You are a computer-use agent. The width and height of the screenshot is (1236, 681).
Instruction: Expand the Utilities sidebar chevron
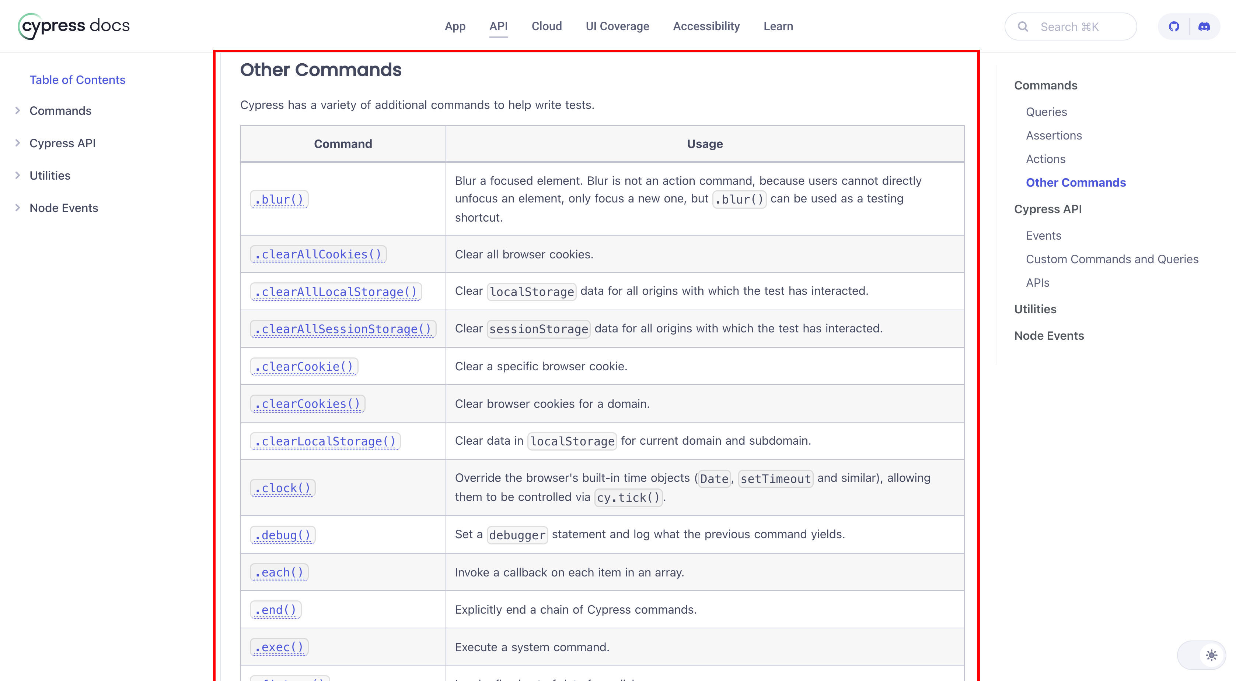click(18, 175)
